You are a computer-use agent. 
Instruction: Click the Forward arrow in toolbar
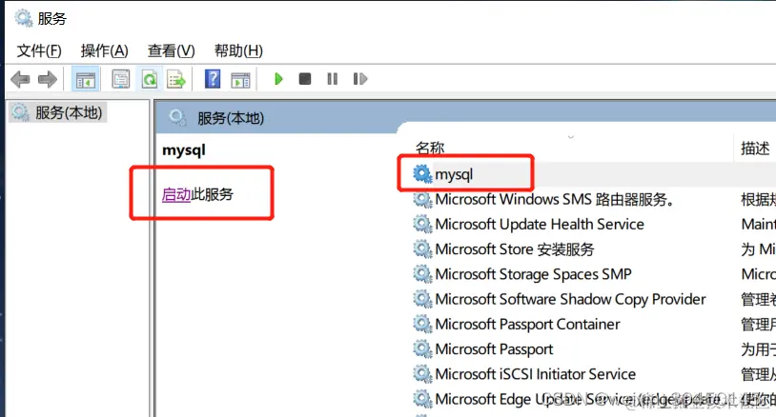pyautogui.click(x=48, y=79)
